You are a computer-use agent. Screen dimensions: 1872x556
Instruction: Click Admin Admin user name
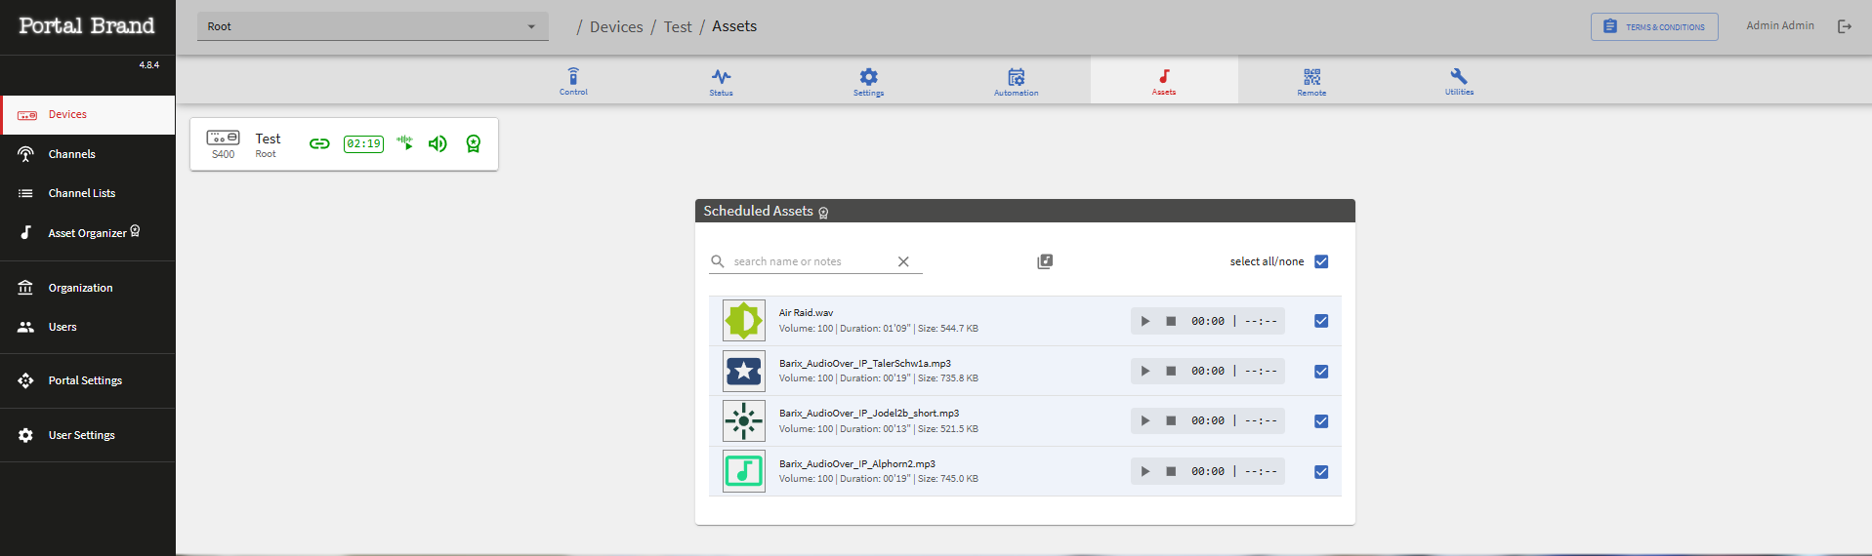pyautogui.click(x=1780, y=25)
